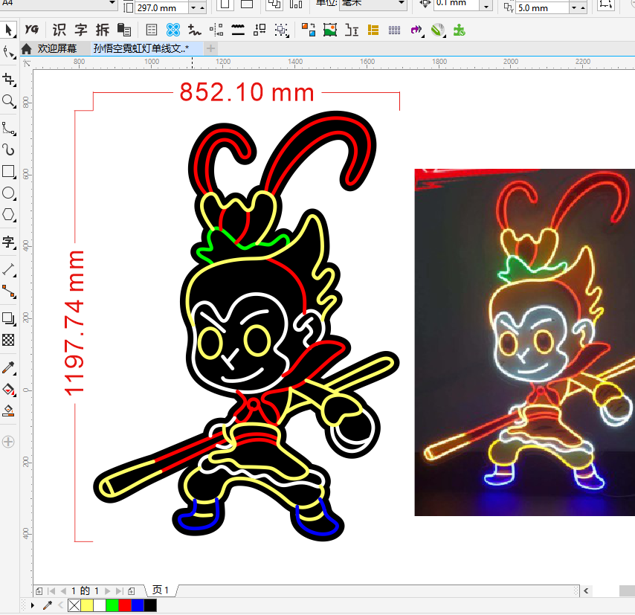Expand the color palette flyout arrow
Viewport: 635px width, 615px height.
pos(33,605)
